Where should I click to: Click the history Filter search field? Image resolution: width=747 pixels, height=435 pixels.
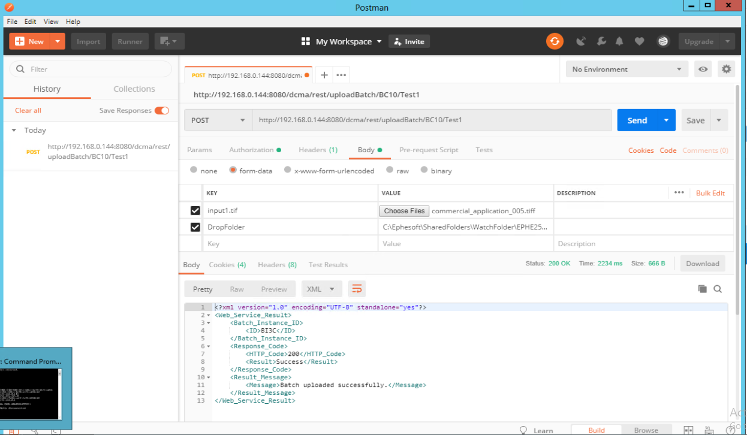[91, 69]
